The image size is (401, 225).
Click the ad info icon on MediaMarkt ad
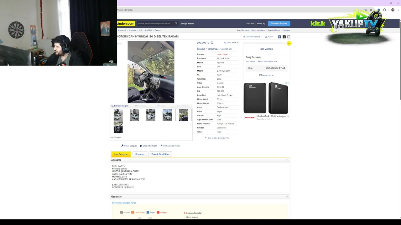click(286, 83)
